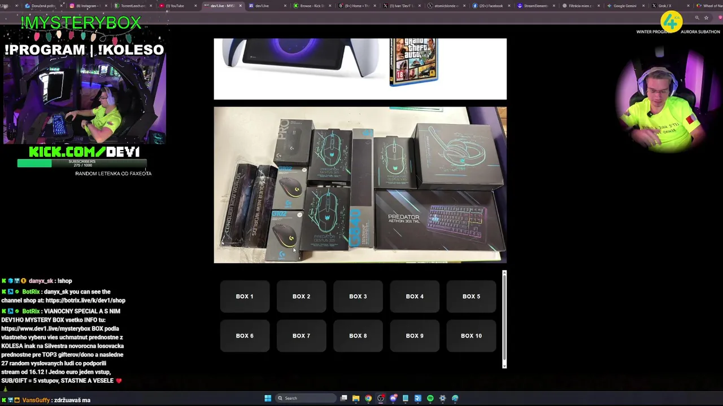This screenshot has height=406, width=723.
Task: Select BOX 3 mystery box
Action: pyautogui.click(x=358, y=297)
